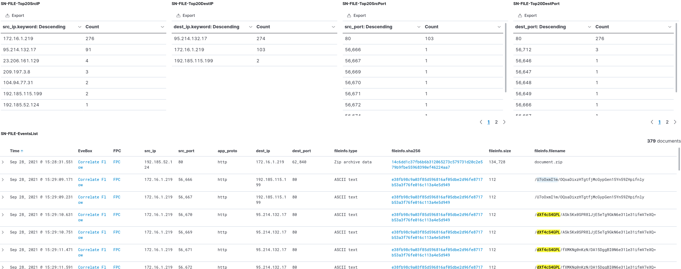
Task: Open page 2 of Top20DestPort table
Action: click(x=667, y=122)
